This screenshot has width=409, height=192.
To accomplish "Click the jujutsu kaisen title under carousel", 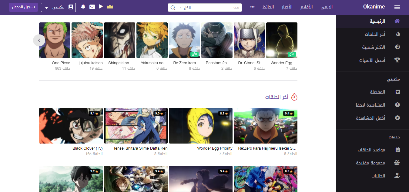I will 90,63.
